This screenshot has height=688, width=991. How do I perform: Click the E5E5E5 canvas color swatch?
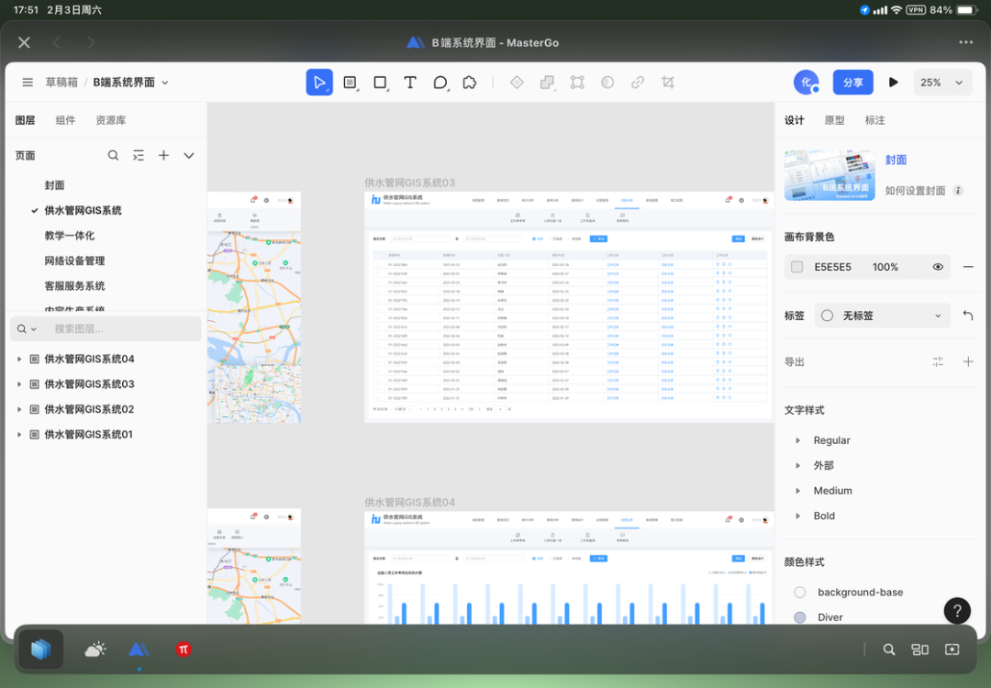pos(797,267)
